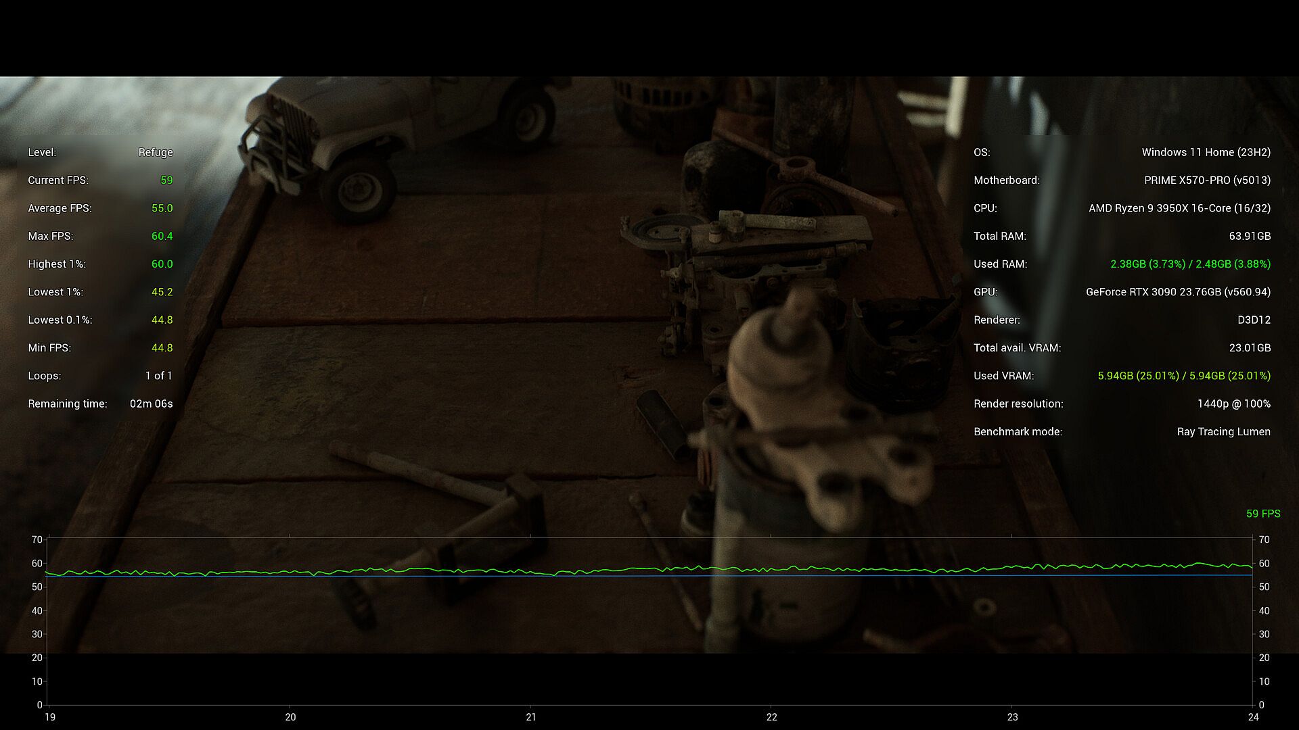Click the Loops counter 1 of 1
The image size is (1299, 730).
click(x=158, y=376)
